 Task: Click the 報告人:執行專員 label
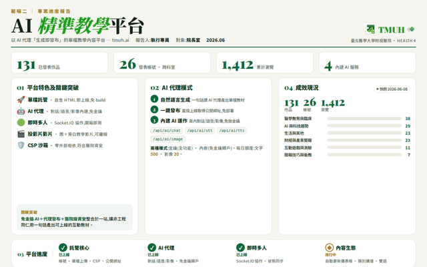click(152, 40)
